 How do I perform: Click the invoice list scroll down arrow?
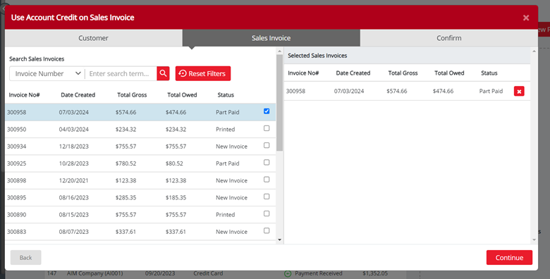[279, 240]
